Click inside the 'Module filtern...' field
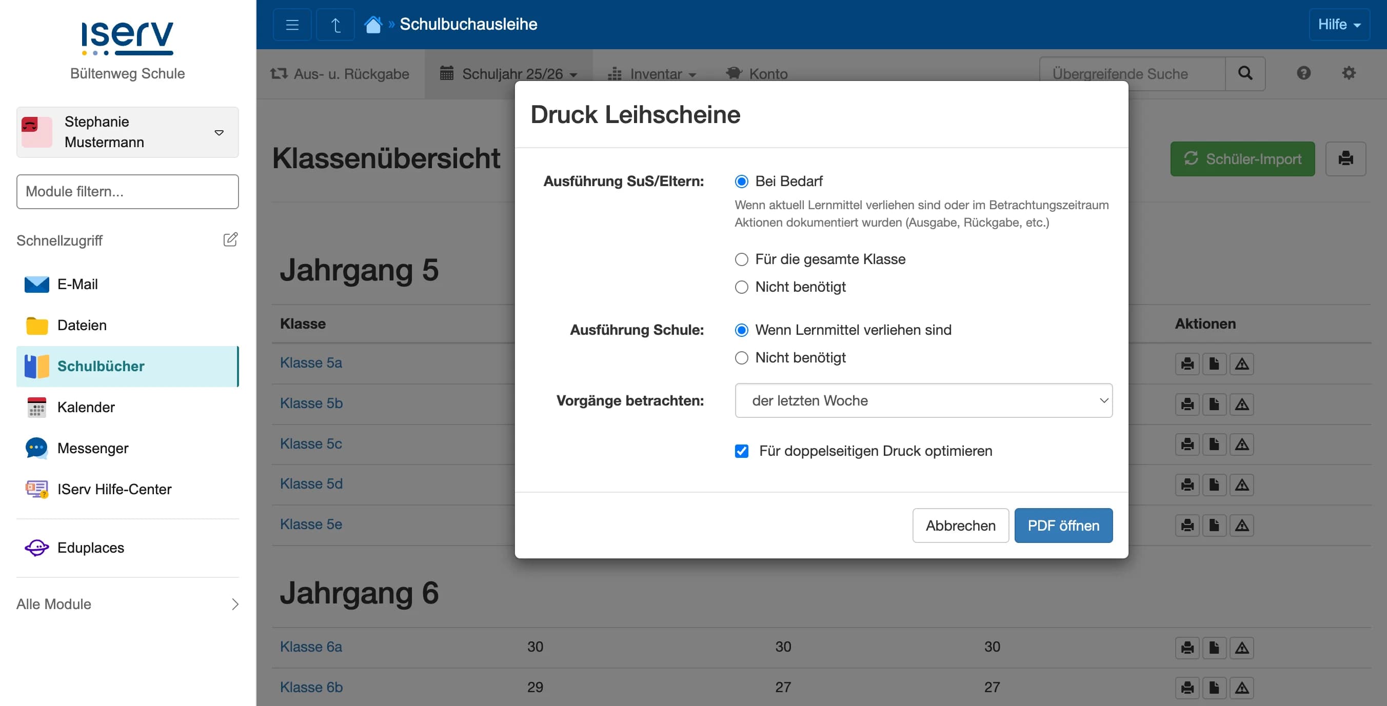Image resolution: width=1387 pixels, height=706 pixels. [x=127, y=191]
